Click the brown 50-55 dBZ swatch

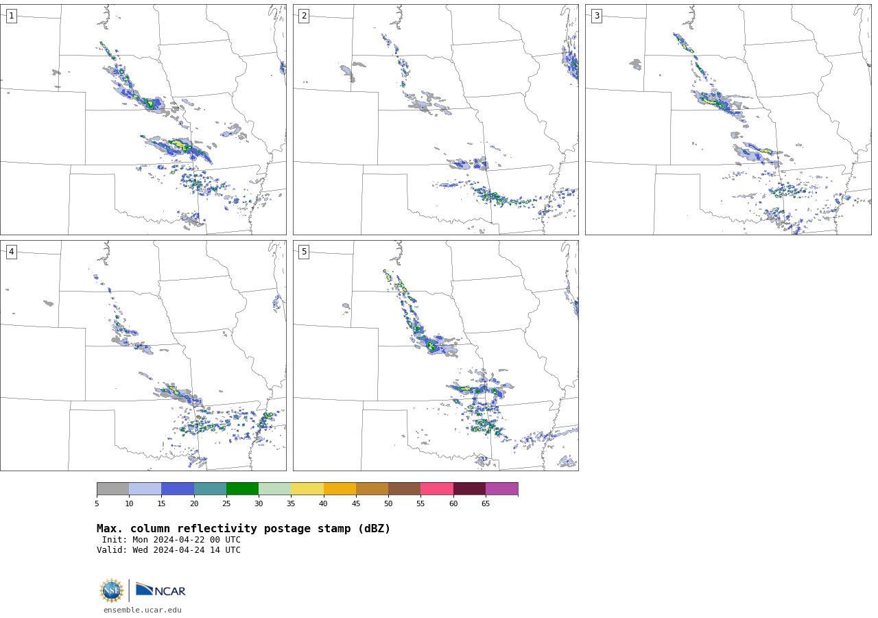(x=404, y=489)
